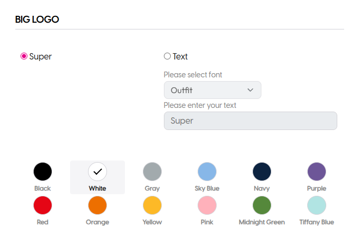Select the Super radio option
This screenshot has width=361, height=250.
point(24,56)
